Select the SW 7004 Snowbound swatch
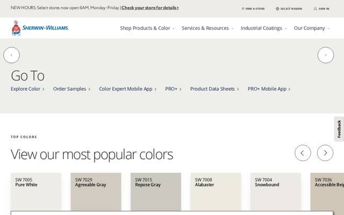 click(x=276, y=191)
